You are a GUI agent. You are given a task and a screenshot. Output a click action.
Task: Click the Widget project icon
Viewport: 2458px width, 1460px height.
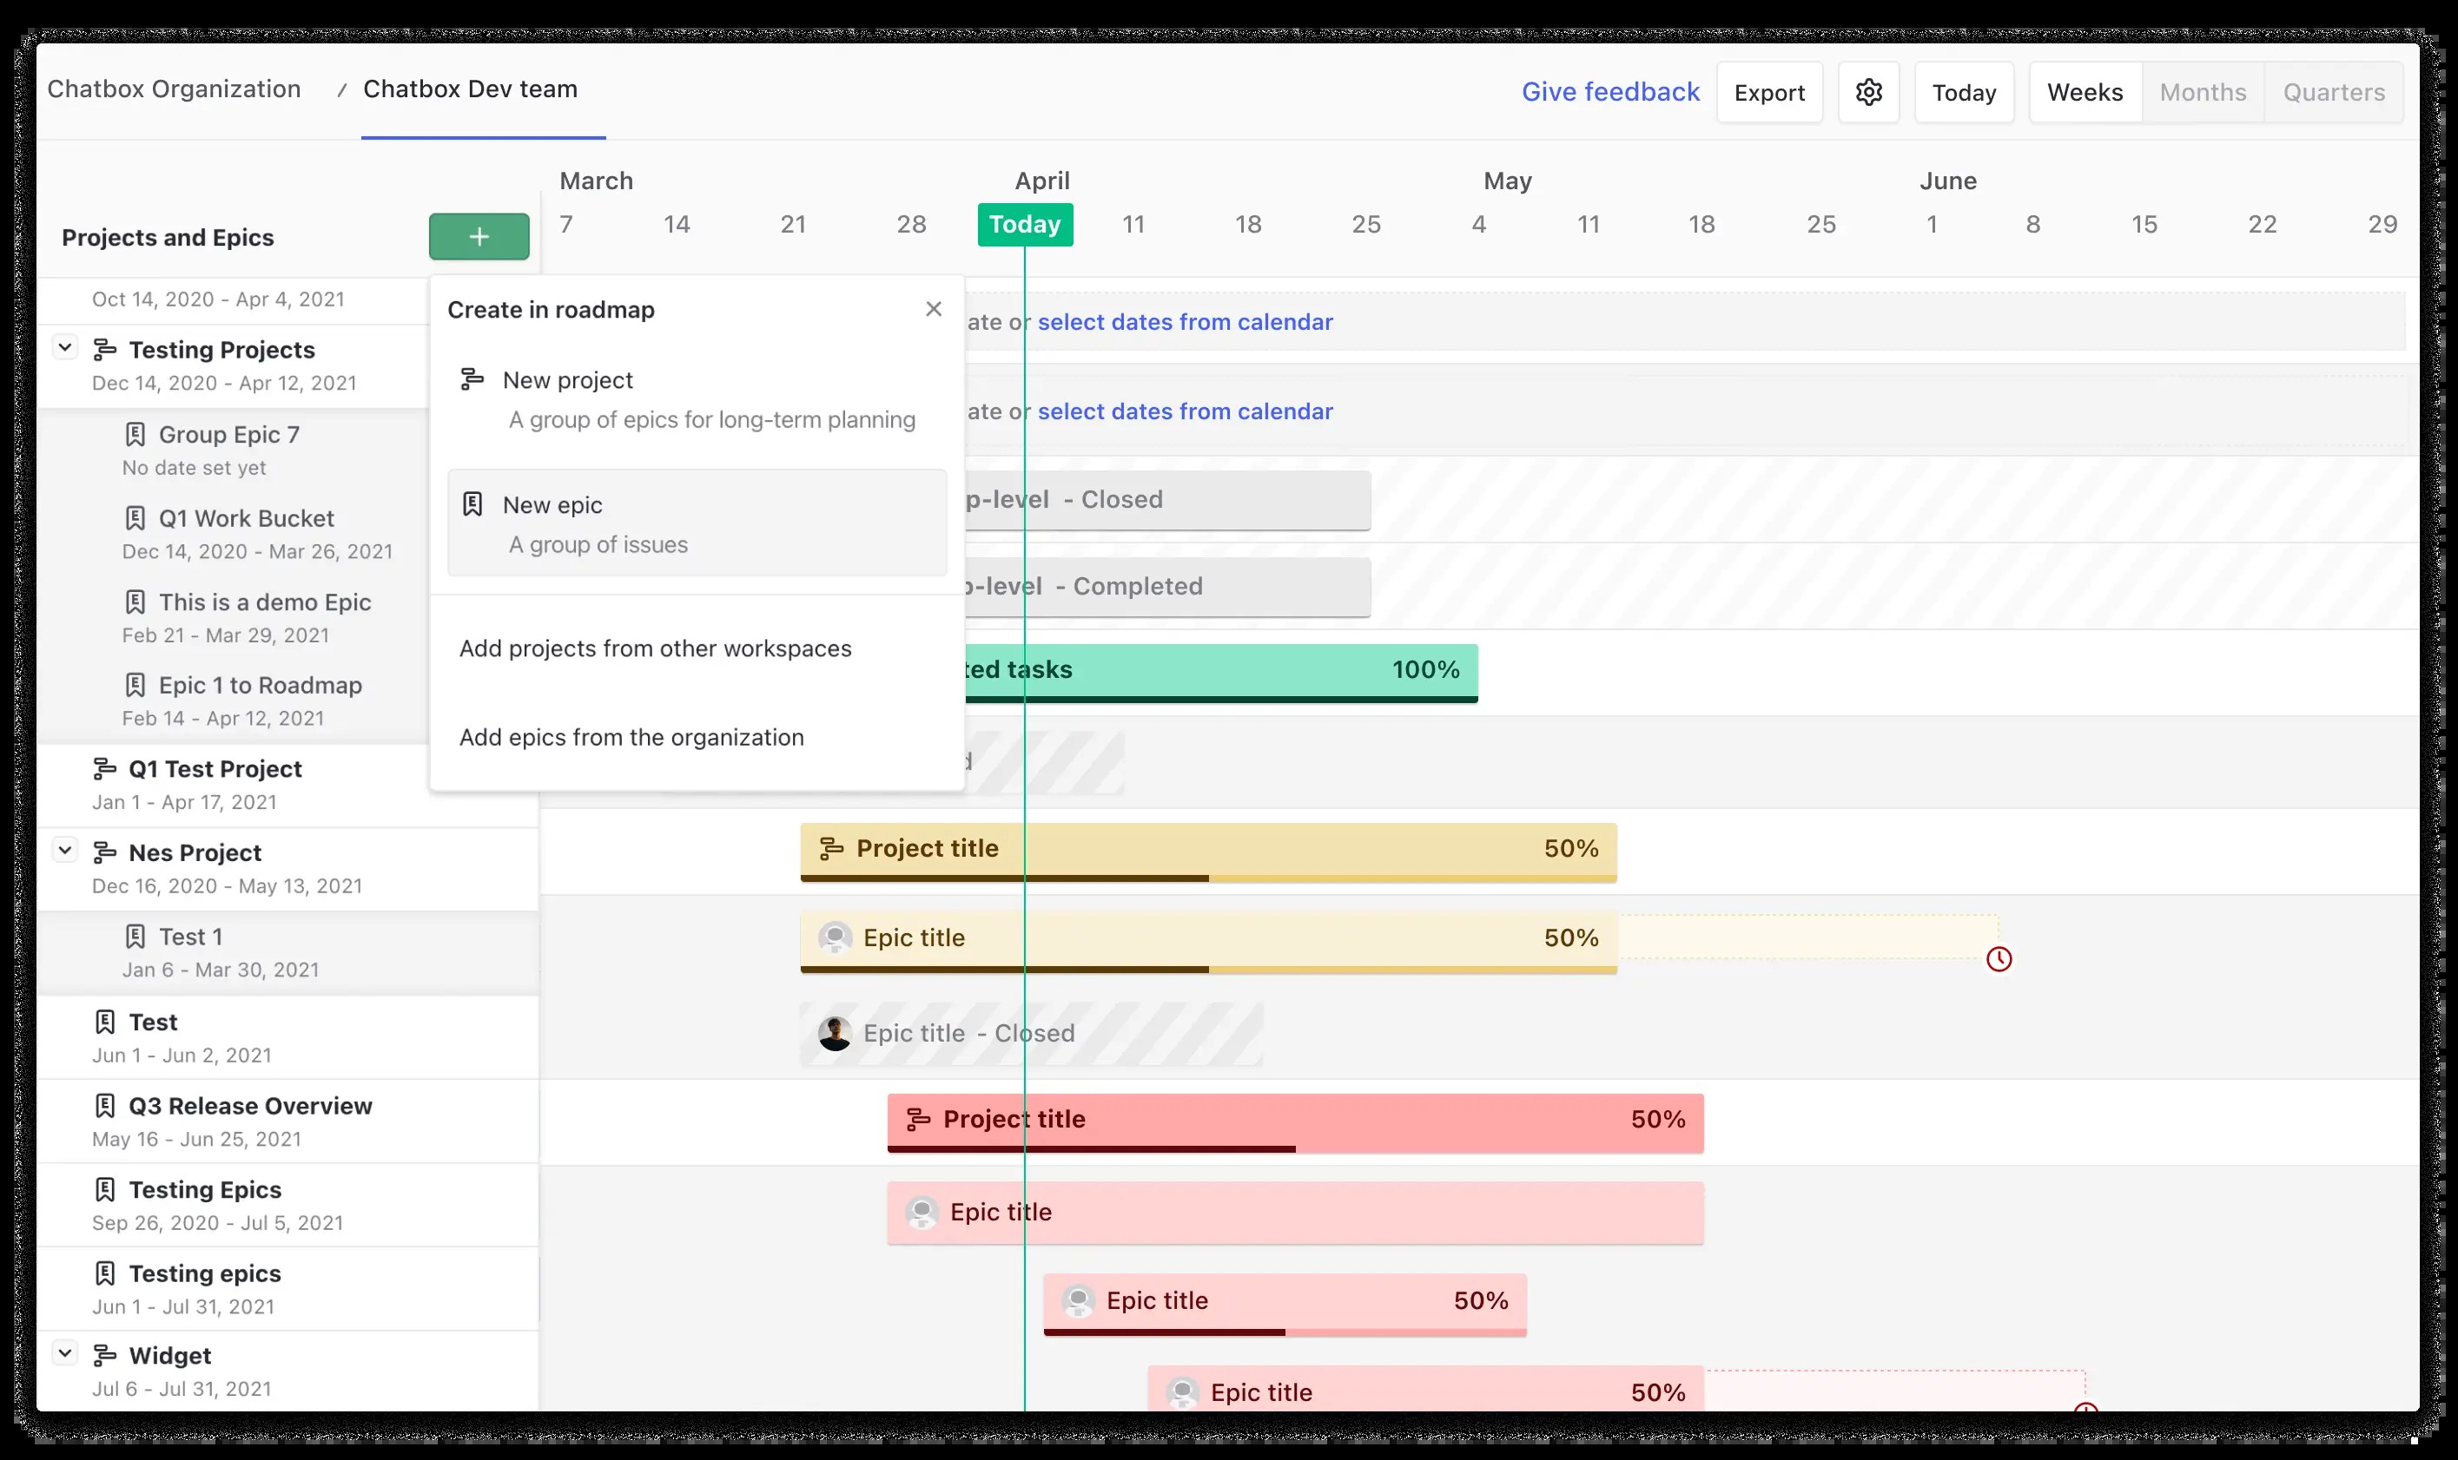coord(104,1355)
